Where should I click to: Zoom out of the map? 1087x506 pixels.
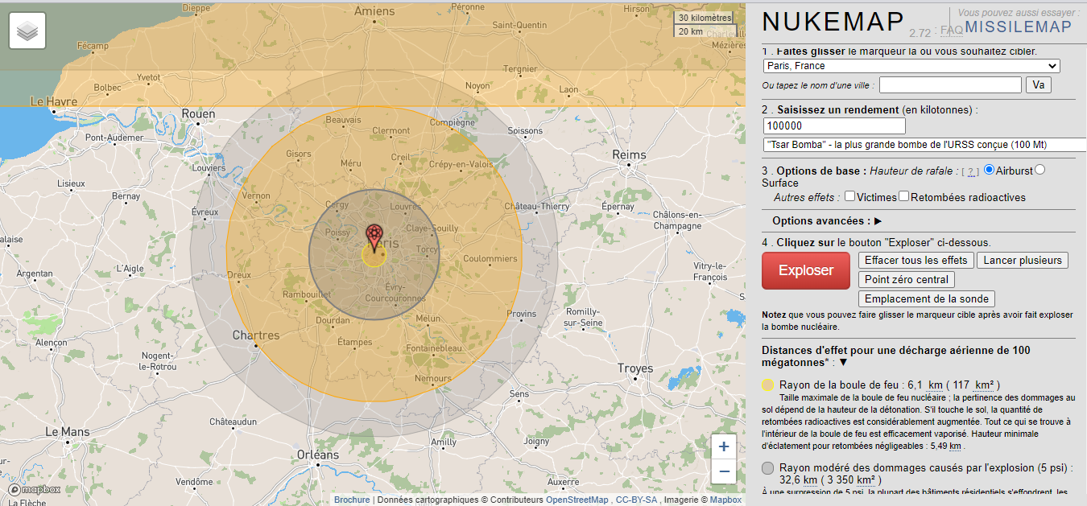724,471
